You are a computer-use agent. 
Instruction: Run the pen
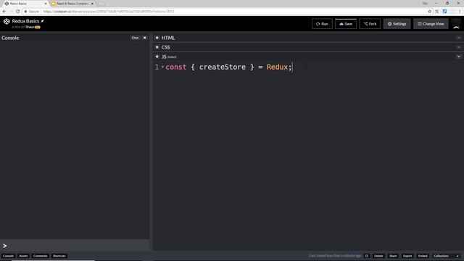click(322, 24)
